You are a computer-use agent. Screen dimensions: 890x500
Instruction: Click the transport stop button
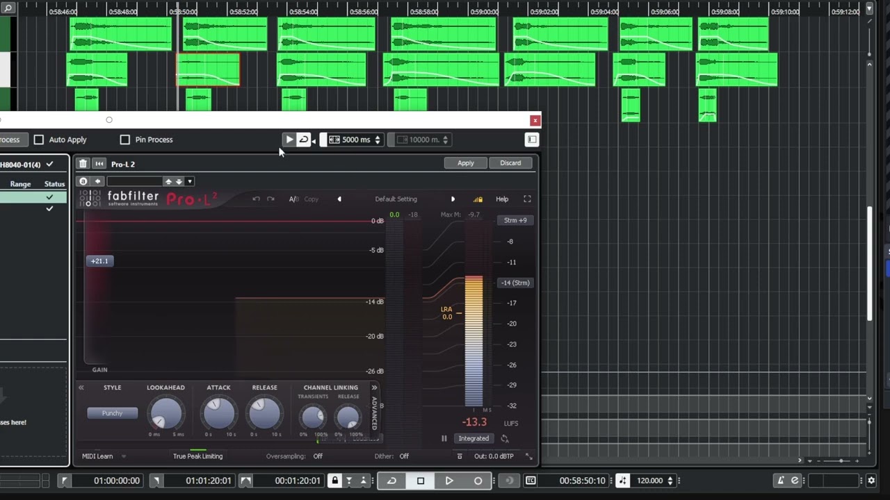click(421, 481)
